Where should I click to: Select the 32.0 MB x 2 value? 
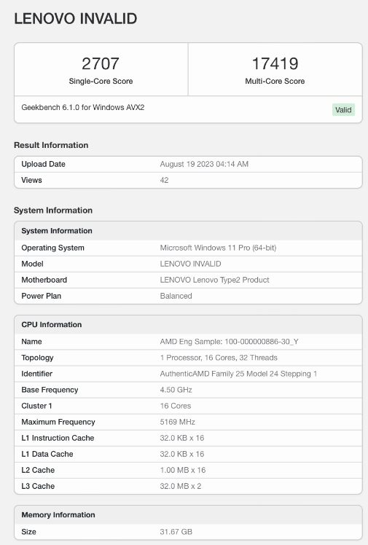180,486
